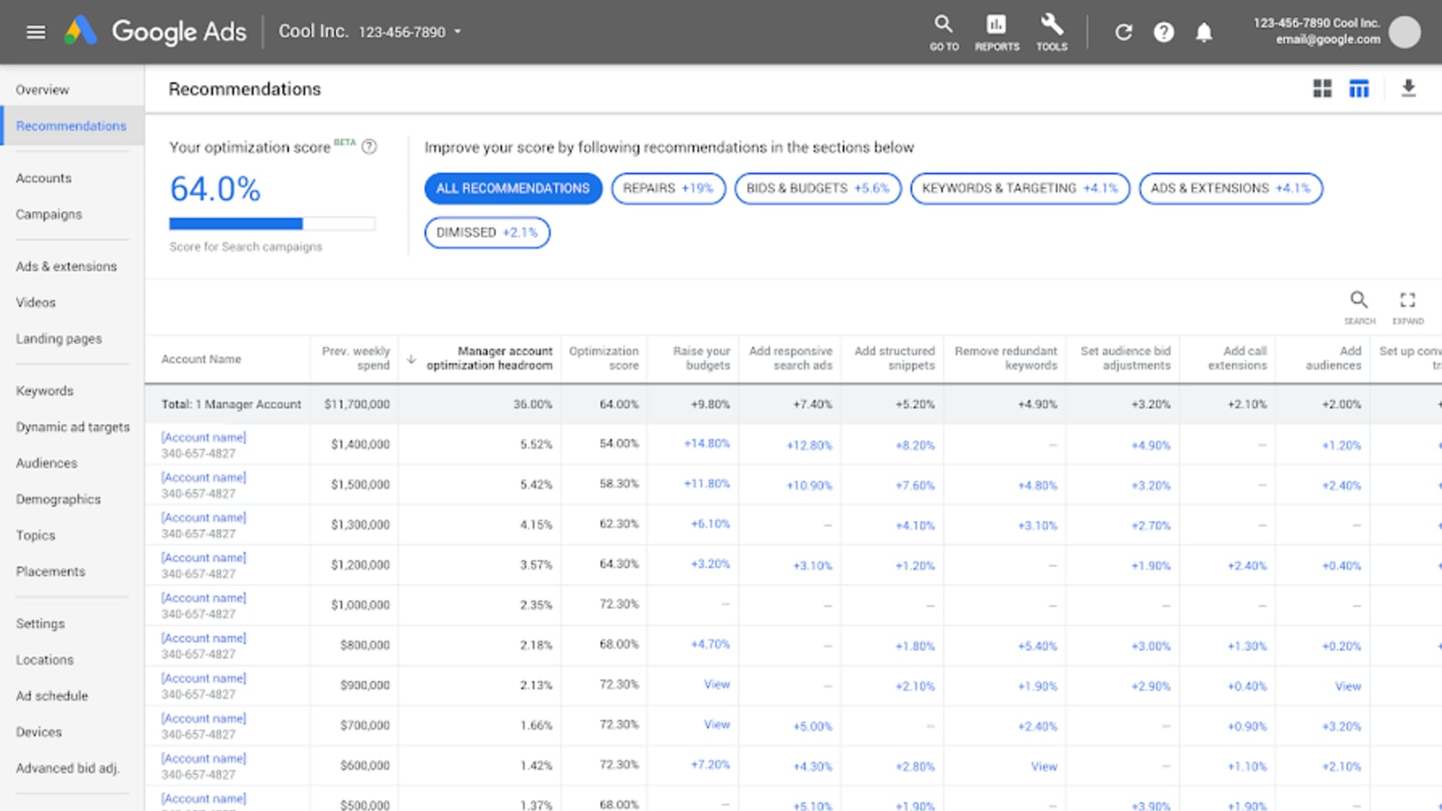This screenshot has width=1442, height=811.
Task: Open Placements in the sidebar
Action: [x=50, y=571]
